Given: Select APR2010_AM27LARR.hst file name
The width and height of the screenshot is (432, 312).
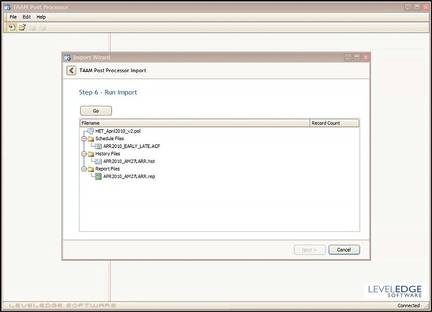Looking at the screenshot, I should (x=129, y=161).
